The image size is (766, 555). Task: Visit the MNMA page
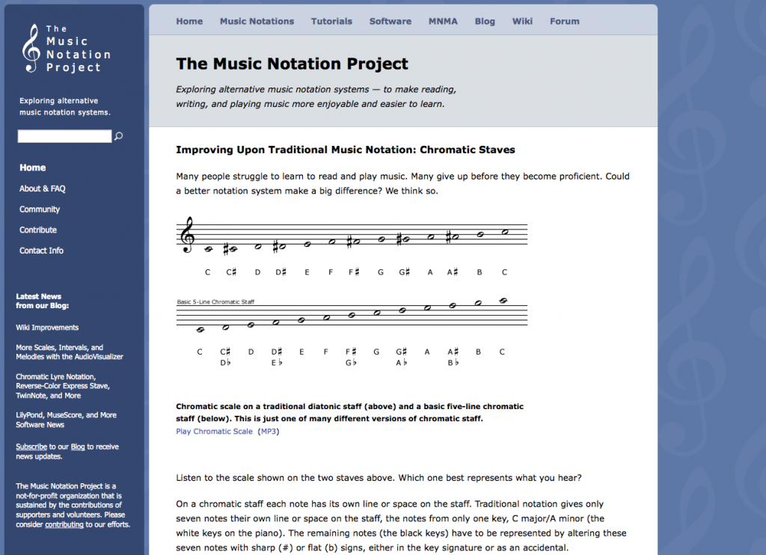tap(443, 21)
